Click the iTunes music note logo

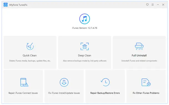(x=85, y=19)
